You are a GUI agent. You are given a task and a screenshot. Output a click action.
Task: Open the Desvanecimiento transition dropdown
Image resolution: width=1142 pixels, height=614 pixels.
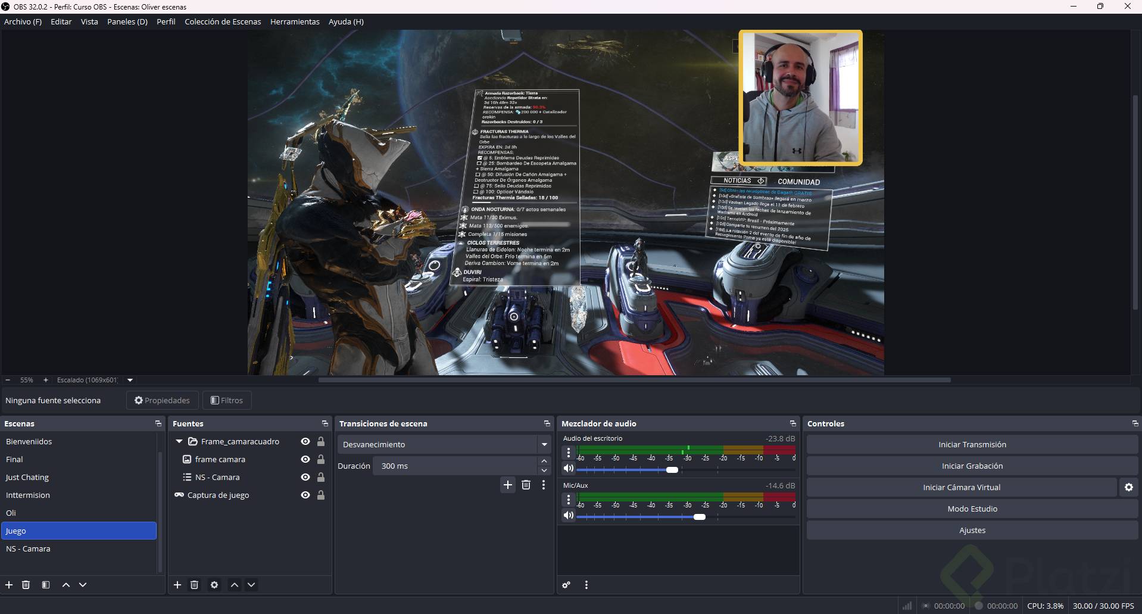click(x=544, y=444)
